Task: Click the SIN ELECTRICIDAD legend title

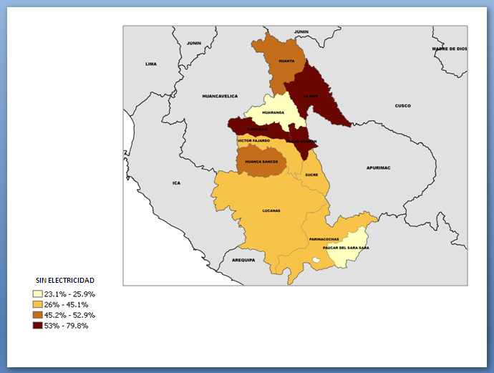Action: point(65,280)
